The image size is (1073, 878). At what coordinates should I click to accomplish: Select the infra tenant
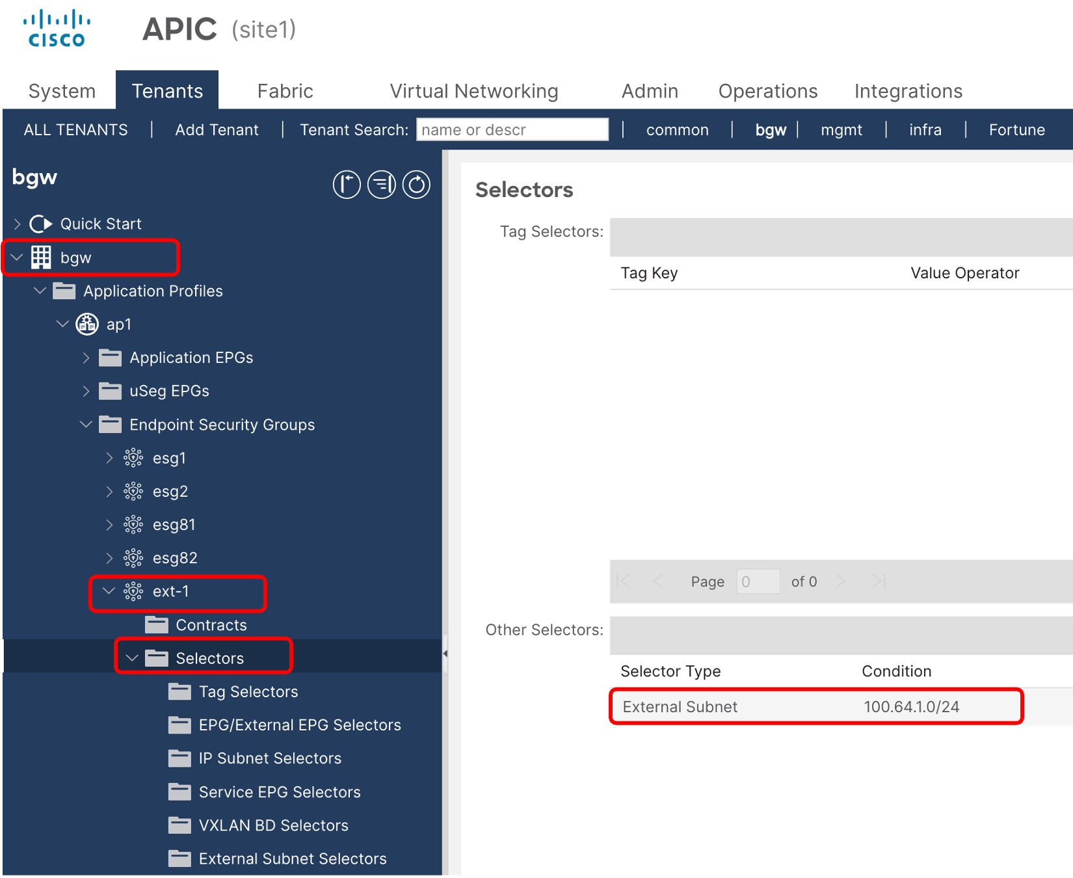click(925, 130)
